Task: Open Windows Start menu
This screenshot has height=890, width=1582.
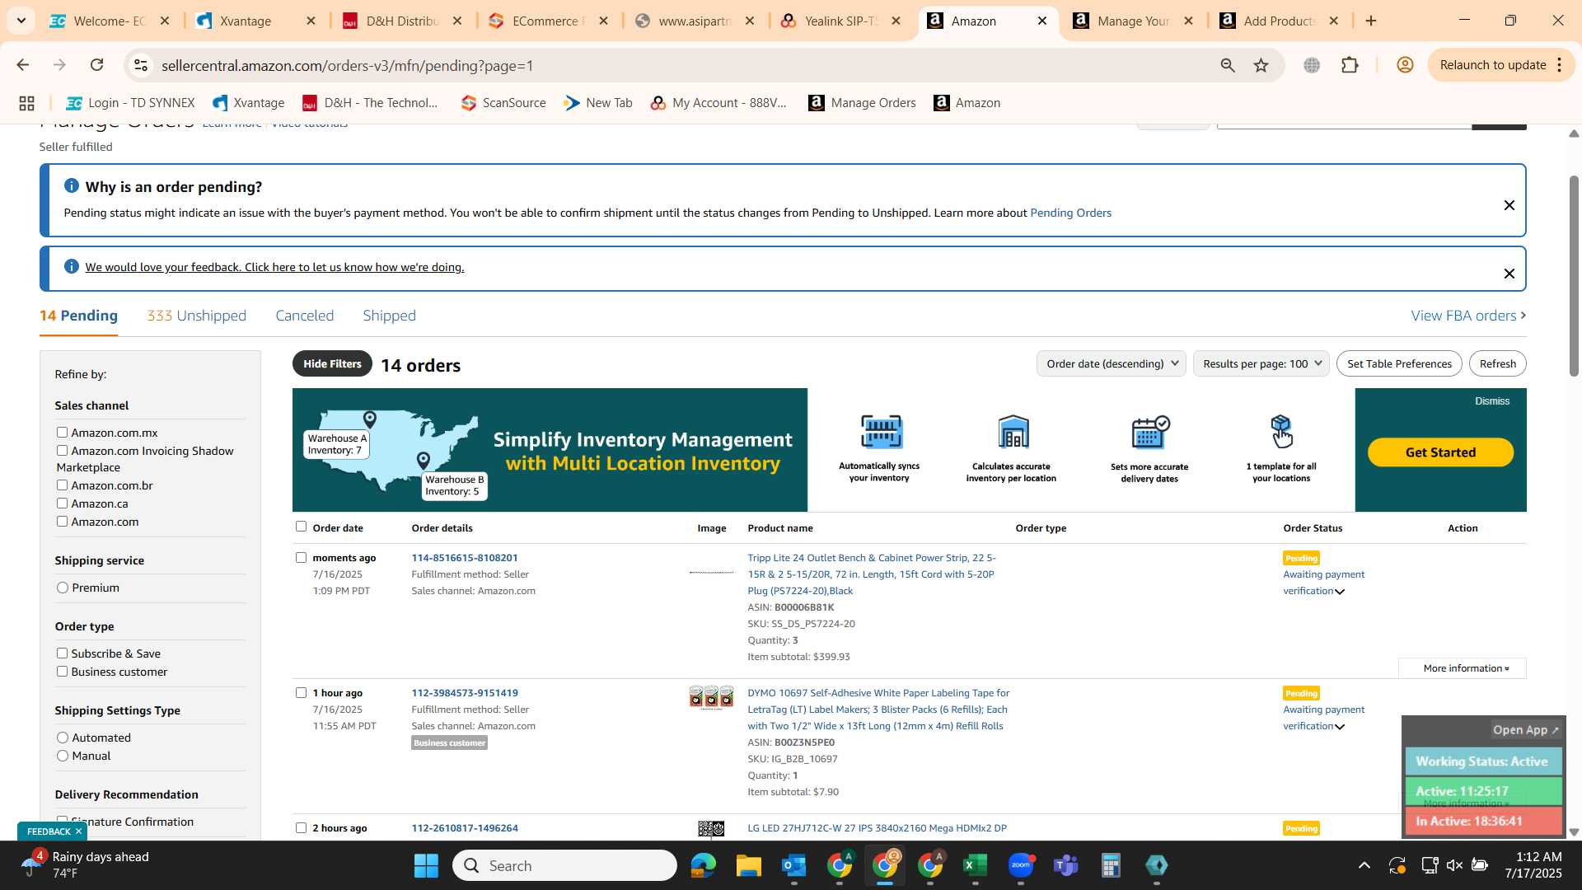Action: click(x=426, y=865)
